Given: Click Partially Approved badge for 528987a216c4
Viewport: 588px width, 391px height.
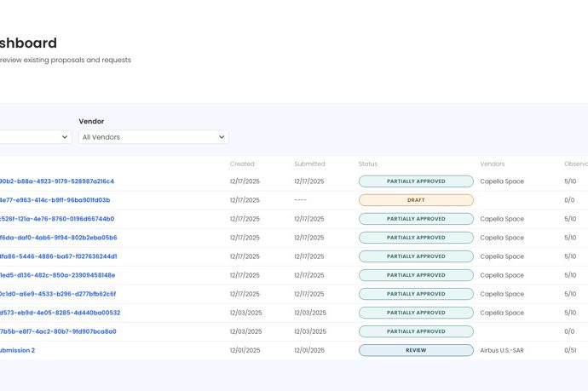Looking at the screenshot, I should point(416,181).
